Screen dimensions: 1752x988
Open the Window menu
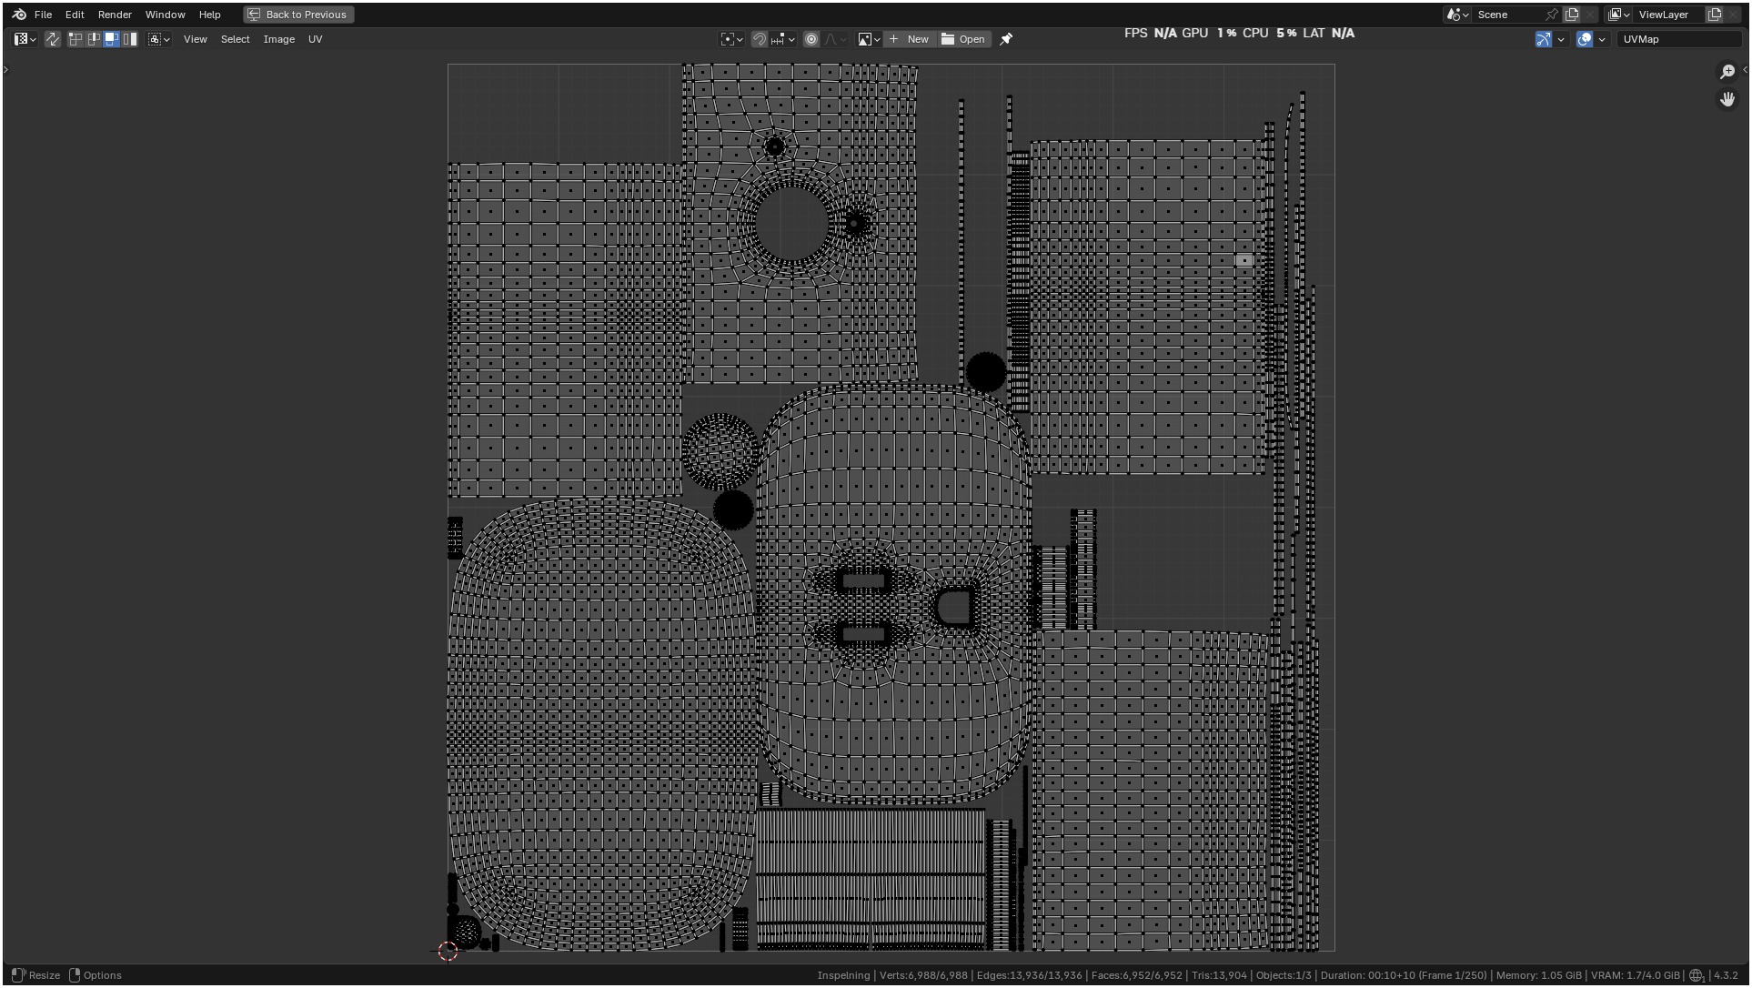click(x=165, y=15)
